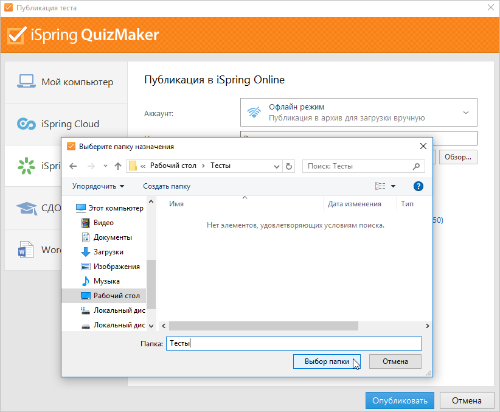Click Создать папку to create folder

pyautogui.click(x=167, y=186)
